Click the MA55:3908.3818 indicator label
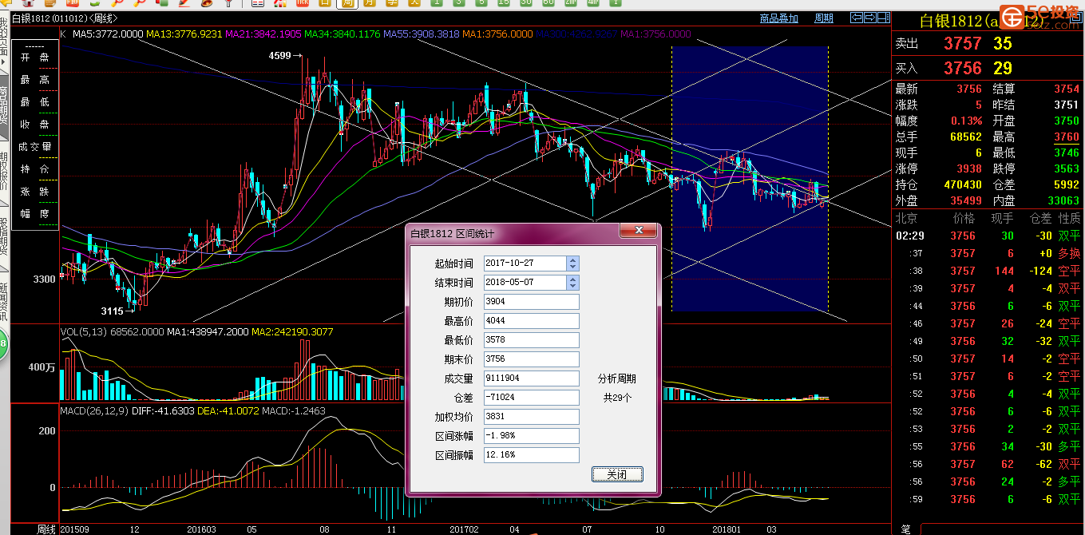 422,34
